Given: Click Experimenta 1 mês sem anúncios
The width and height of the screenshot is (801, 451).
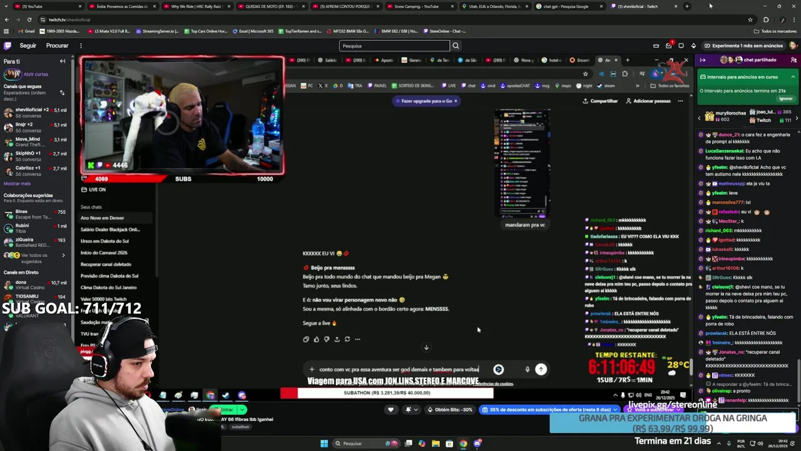Looking at the screenshot, I should tap(743, 46).
